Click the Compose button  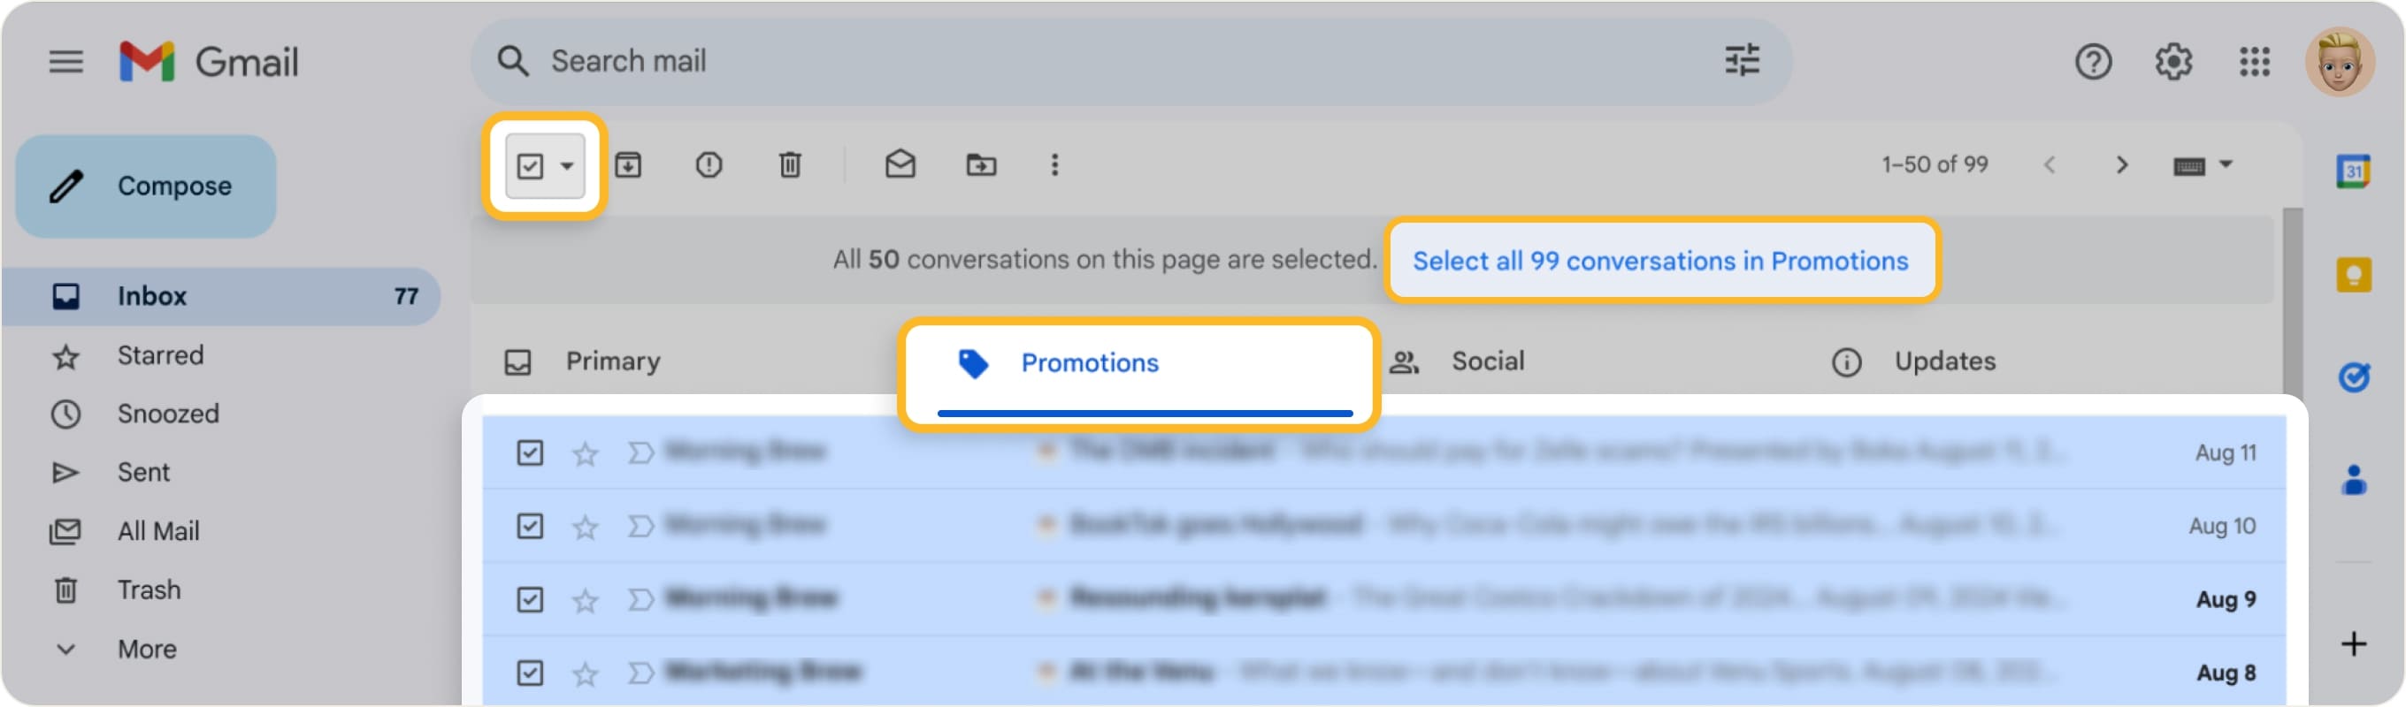(x=146, y=185)
